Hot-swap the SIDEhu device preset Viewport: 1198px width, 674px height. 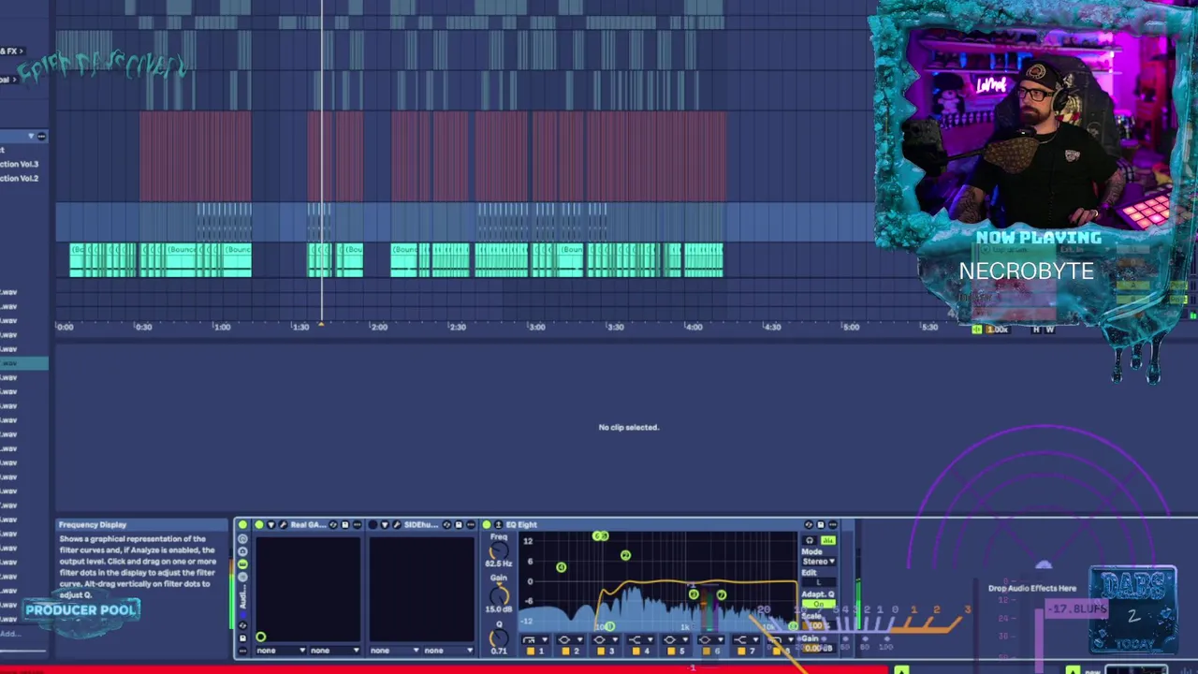click(446, 525)
